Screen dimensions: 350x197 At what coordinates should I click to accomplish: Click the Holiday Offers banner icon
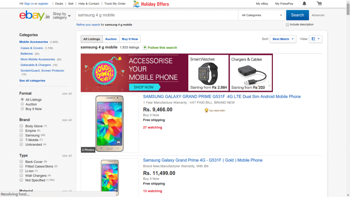pyautogui.click(x=137, y=4)
